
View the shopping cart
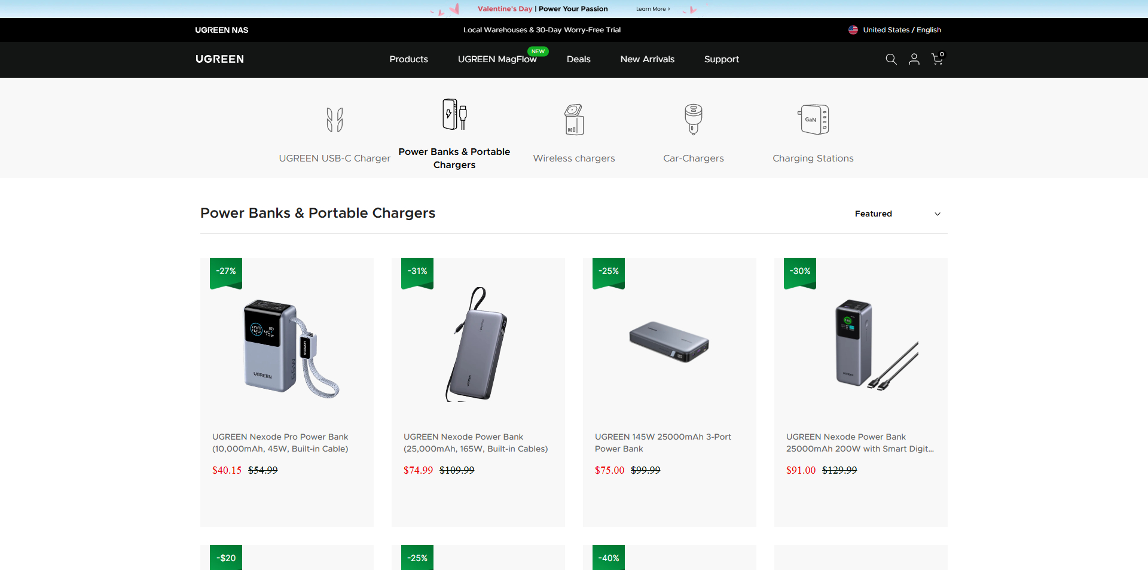click(936, 60)
